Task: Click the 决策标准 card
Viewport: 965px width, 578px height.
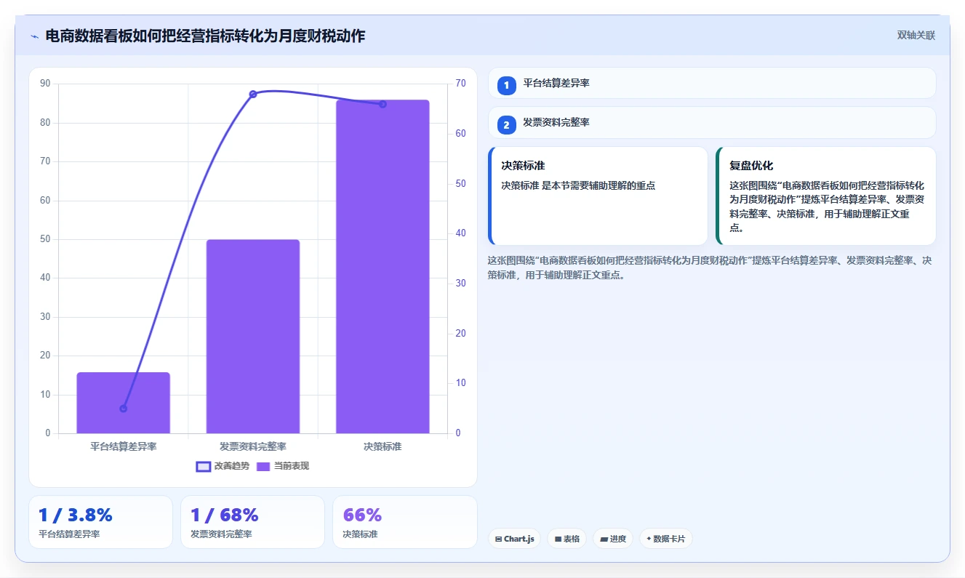Action: click(598, 196)
